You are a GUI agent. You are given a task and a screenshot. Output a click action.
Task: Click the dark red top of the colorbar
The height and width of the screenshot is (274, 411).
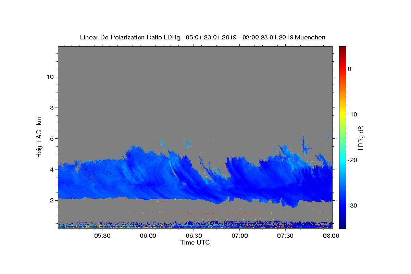pyautogui.click(x=342, y=49)
